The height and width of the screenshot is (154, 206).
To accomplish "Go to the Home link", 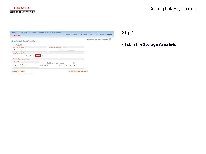I will click(68, 34).
